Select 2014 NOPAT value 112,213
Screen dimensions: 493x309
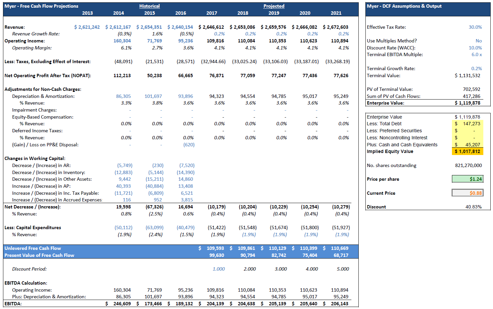pos(122,75)
